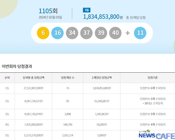Image resolution: width=175 pixels, height=140 pixels.
Task: Click the gray number 40 ball
Action: pyautogui.click(x=115, y=33)
